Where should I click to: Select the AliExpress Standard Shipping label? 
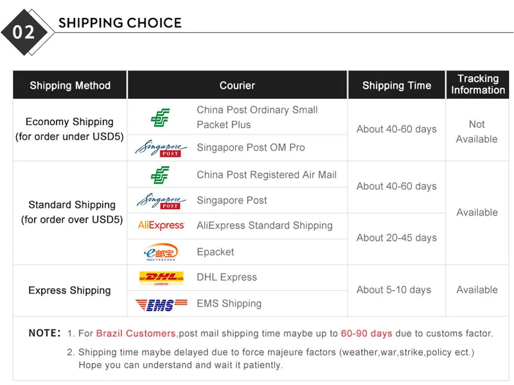click(265, 226)
